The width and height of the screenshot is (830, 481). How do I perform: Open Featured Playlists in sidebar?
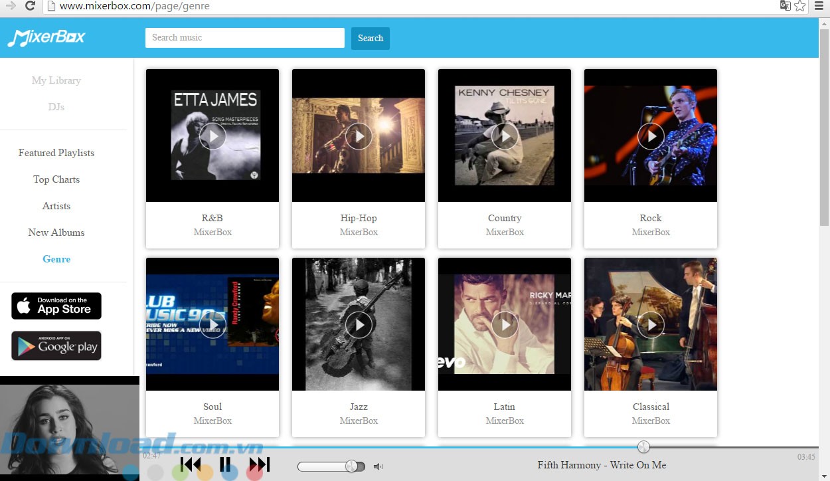click(56, 153)
